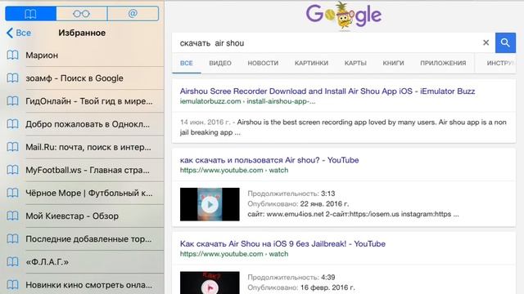Switch to the Bookmarks book tab

[x=31, y=14]
